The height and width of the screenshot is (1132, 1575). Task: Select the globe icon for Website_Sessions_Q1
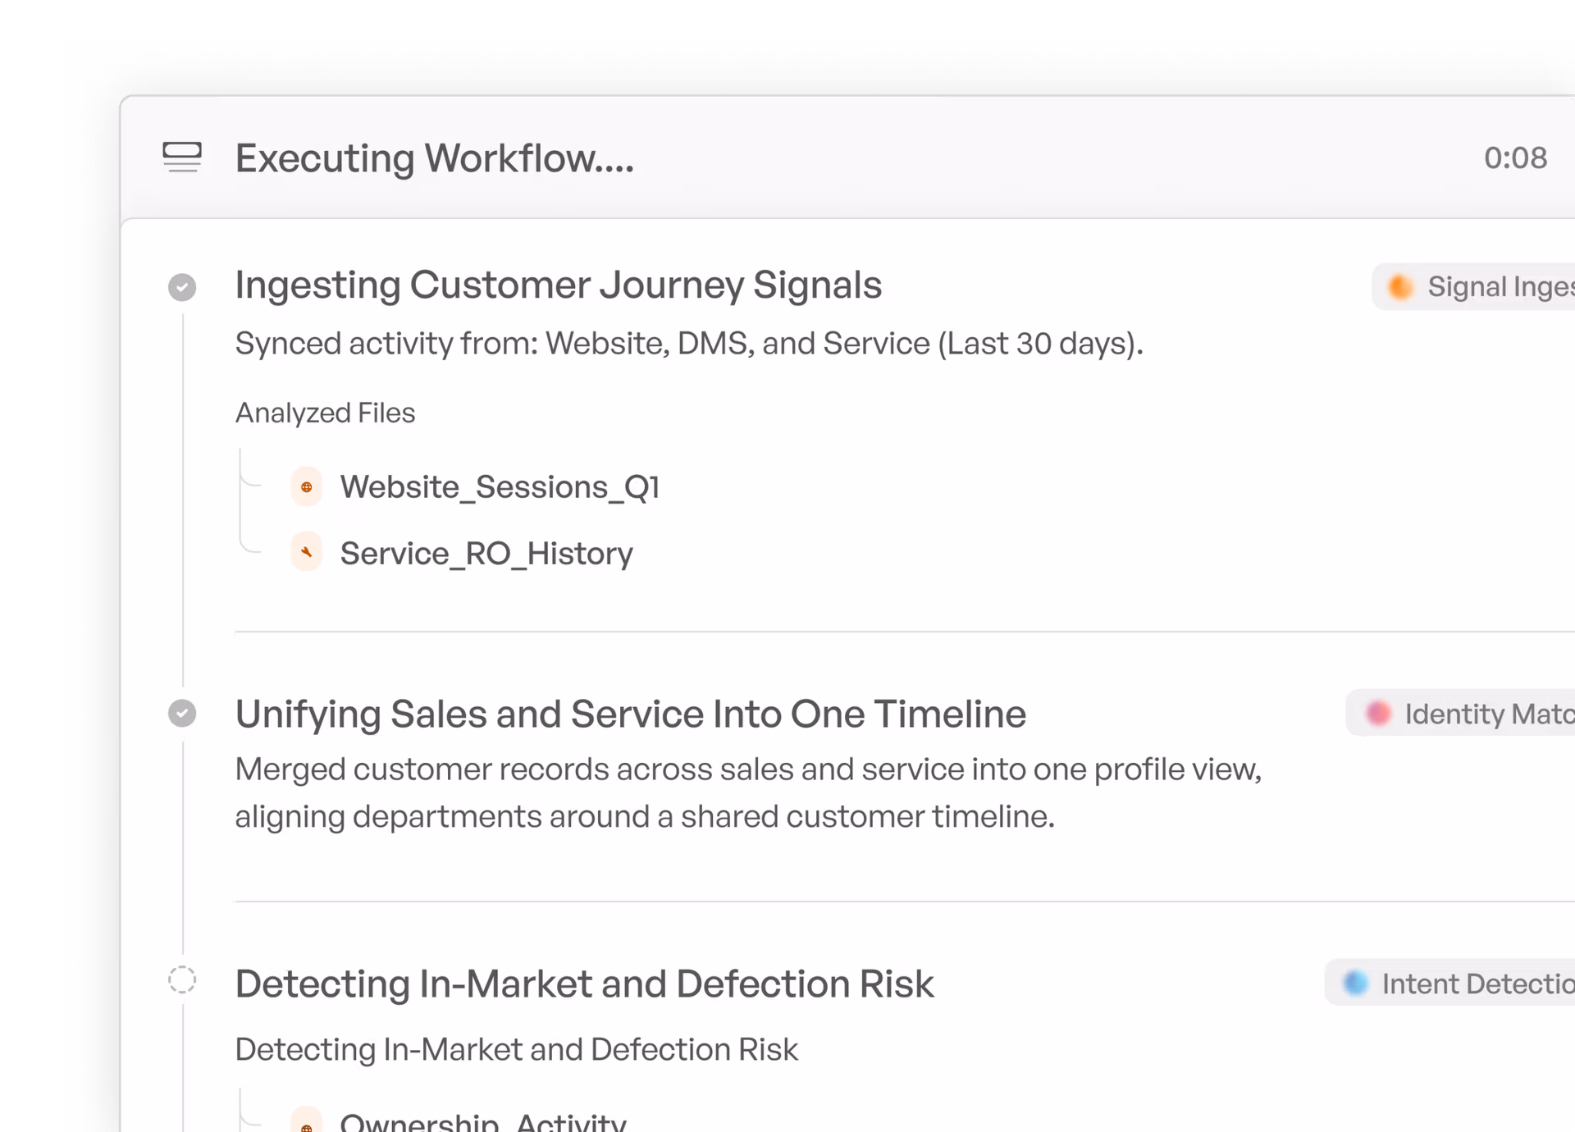pos(308,486)
